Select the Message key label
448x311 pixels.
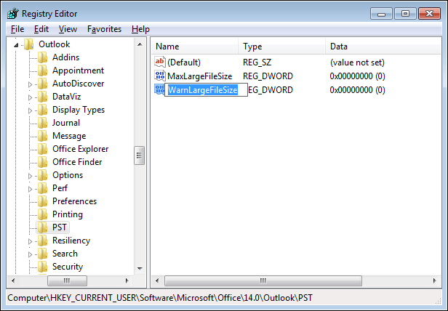pyautogui.click(x=69, y=136)
